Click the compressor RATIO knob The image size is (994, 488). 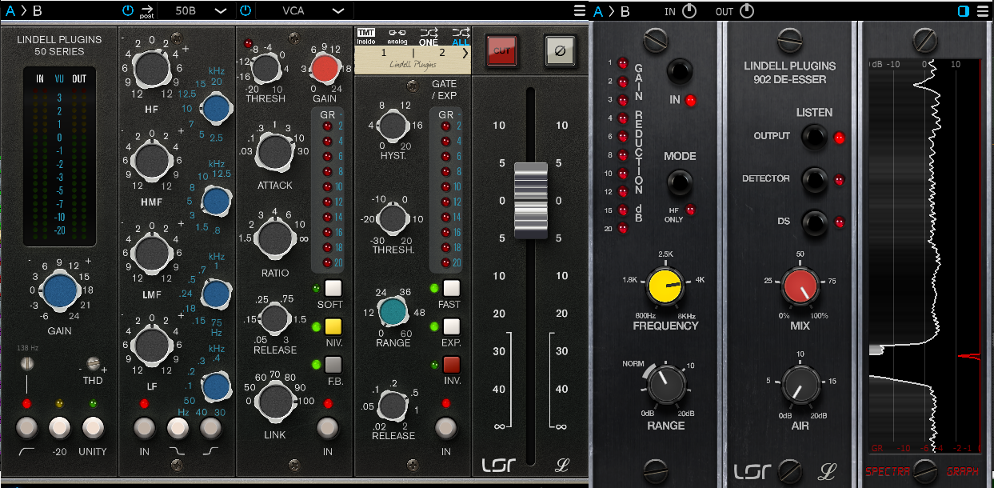pos(273,236)
